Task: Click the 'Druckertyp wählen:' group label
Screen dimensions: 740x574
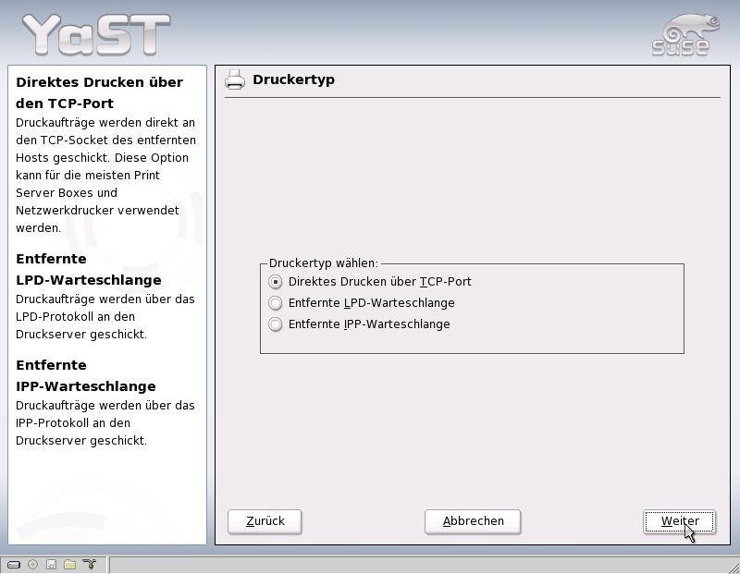Action: (324, 263)
